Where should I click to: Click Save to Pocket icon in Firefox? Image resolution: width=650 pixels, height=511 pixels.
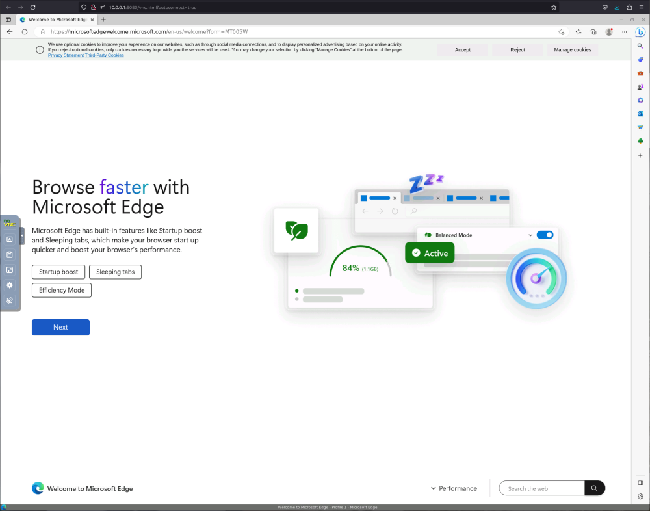coord(604,7)
